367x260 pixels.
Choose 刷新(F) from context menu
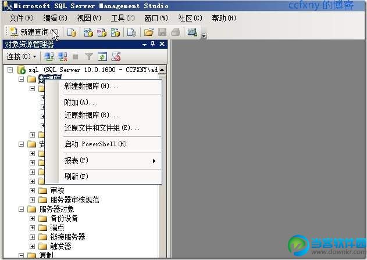(x=103, y=176)
